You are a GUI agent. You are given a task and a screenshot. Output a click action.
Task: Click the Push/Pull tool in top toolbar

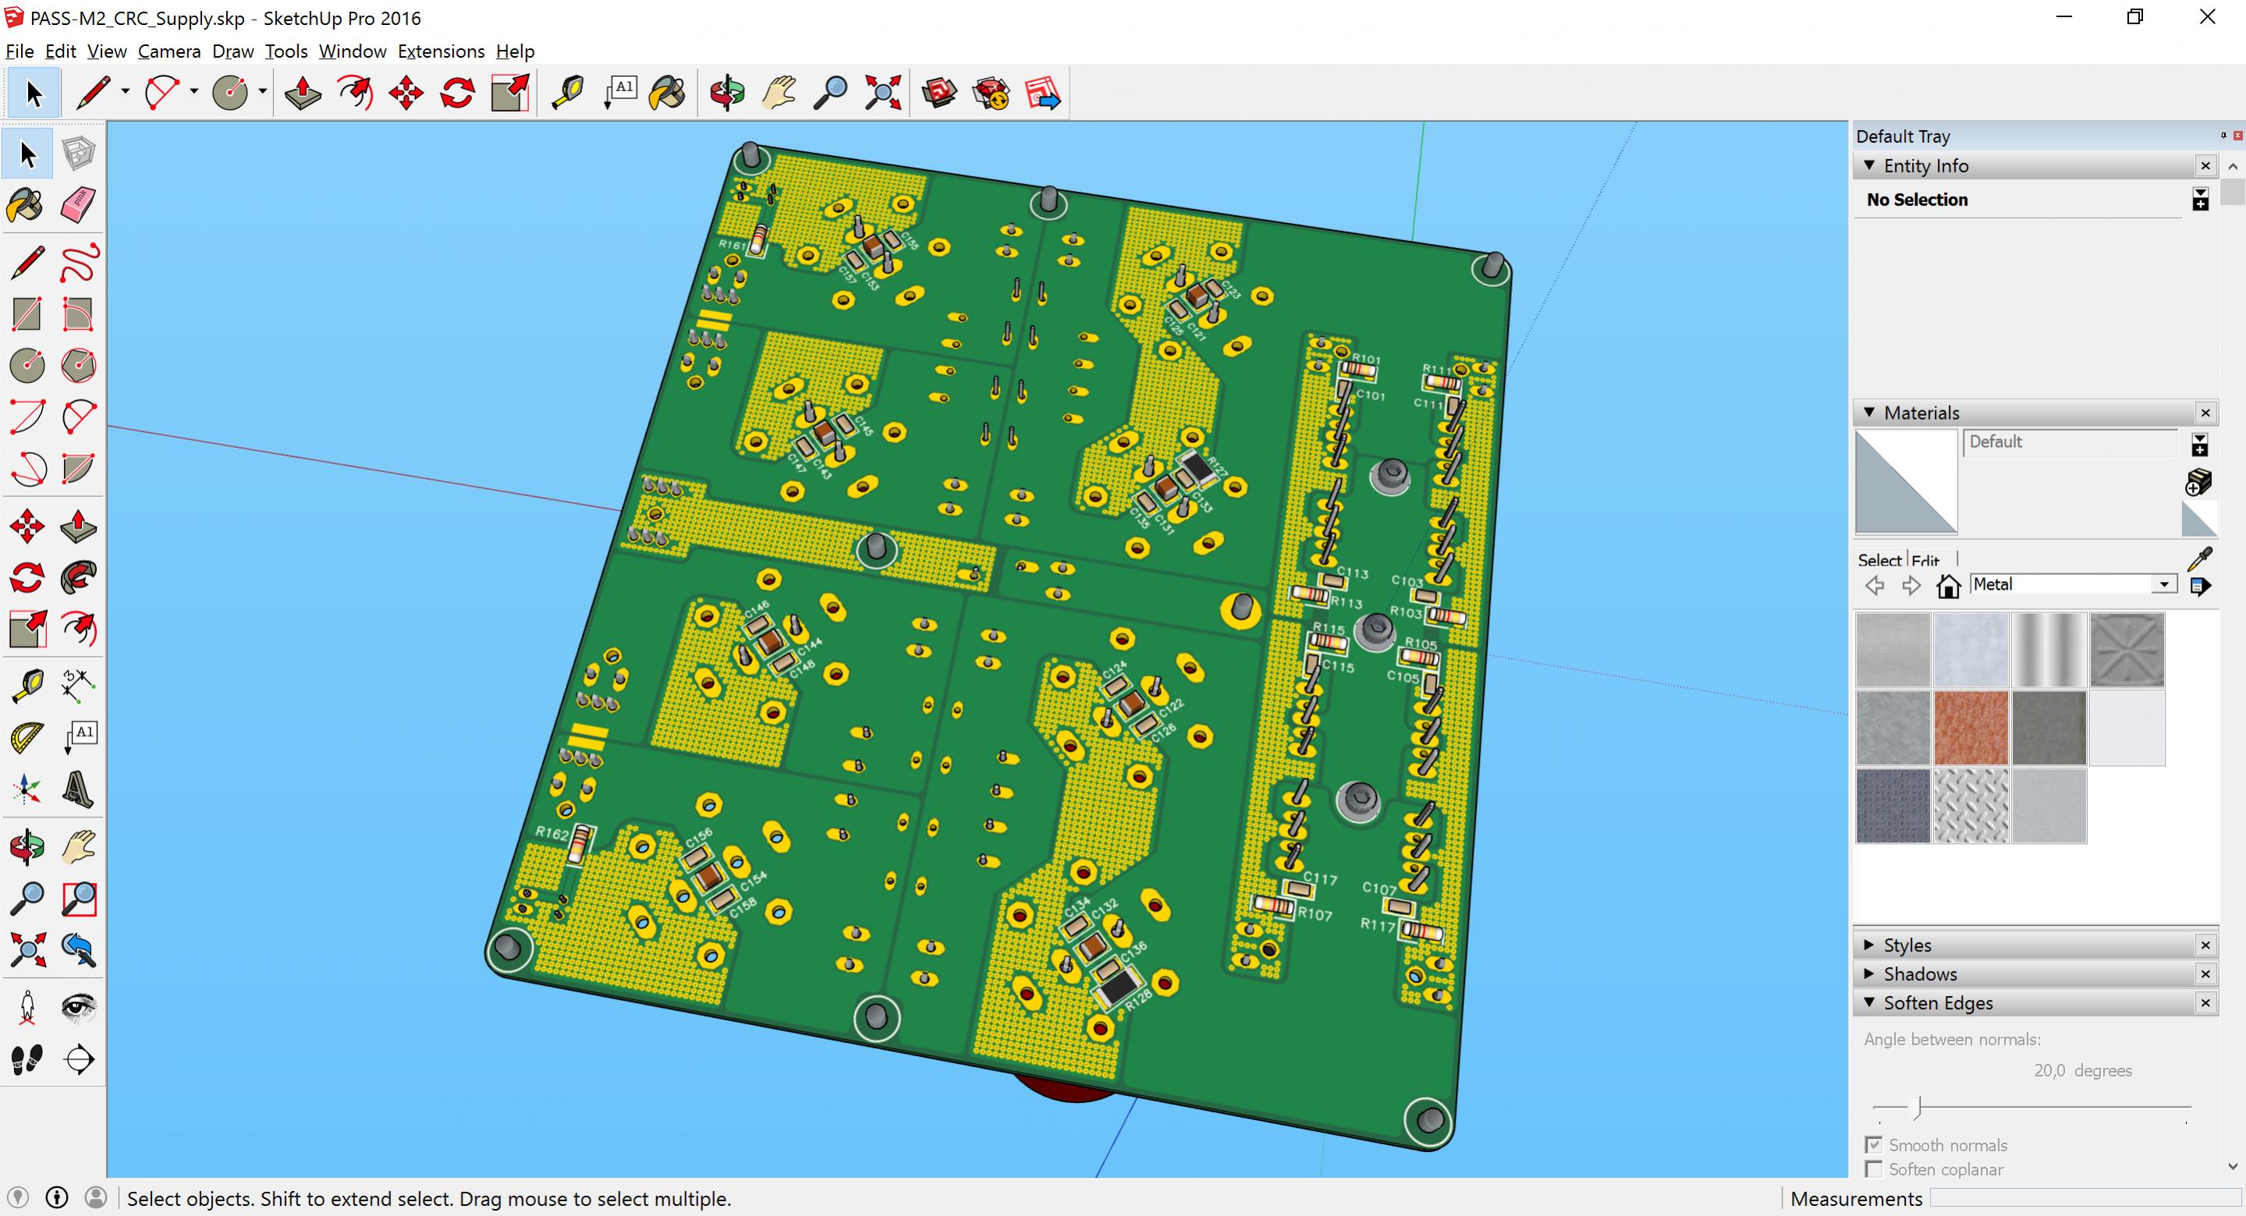click(x=303, y=92)
